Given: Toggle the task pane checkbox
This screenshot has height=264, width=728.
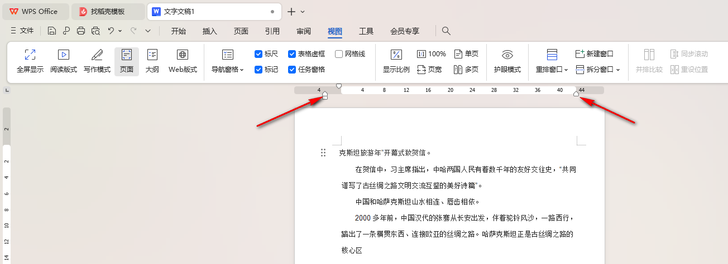Looking at the screenshot, I should point(292,70).
